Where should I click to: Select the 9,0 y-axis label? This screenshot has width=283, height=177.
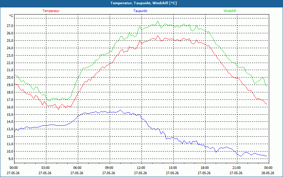(x=11, y=159)
